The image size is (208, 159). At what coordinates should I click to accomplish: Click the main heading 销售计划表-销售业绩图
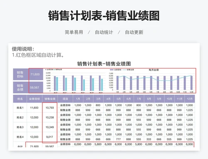(x=104, y=16)
